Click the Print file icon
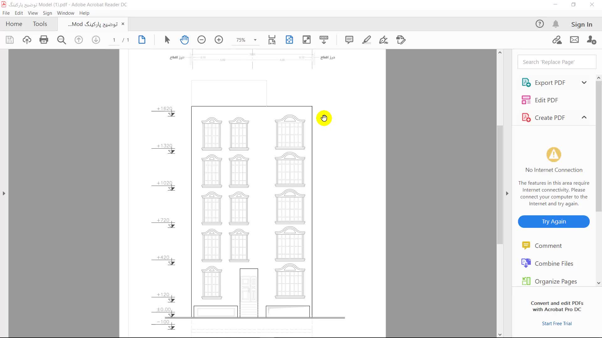This screenshot has height=338, width=602. (44, 40)
